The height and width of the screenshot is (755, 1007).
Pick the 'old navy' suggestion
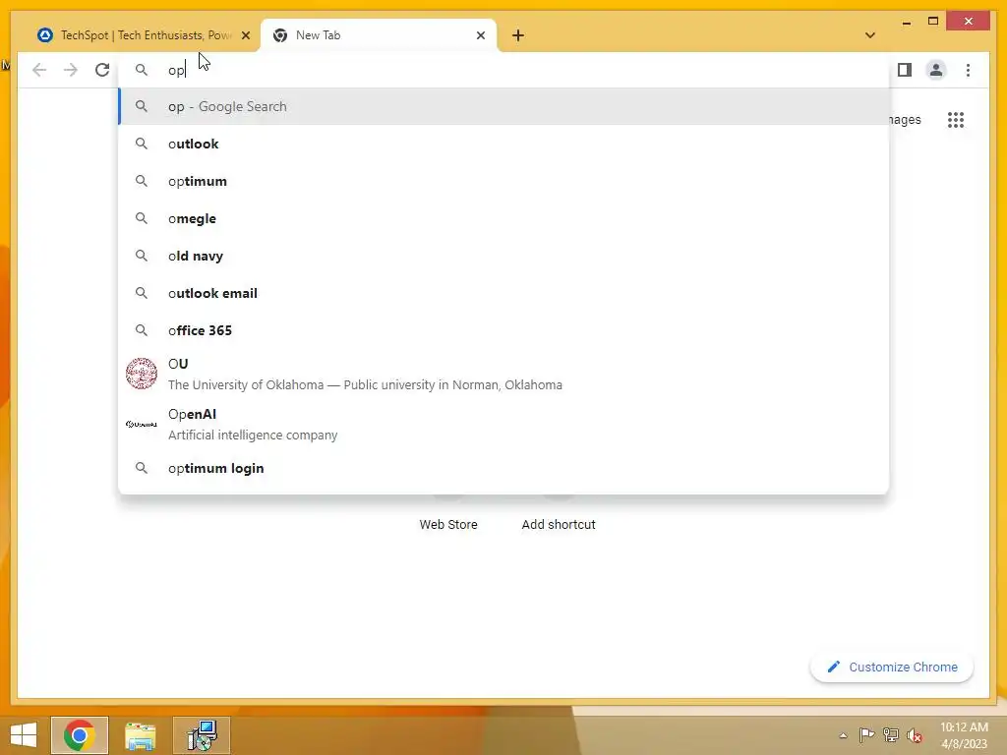tap(504, 256)
